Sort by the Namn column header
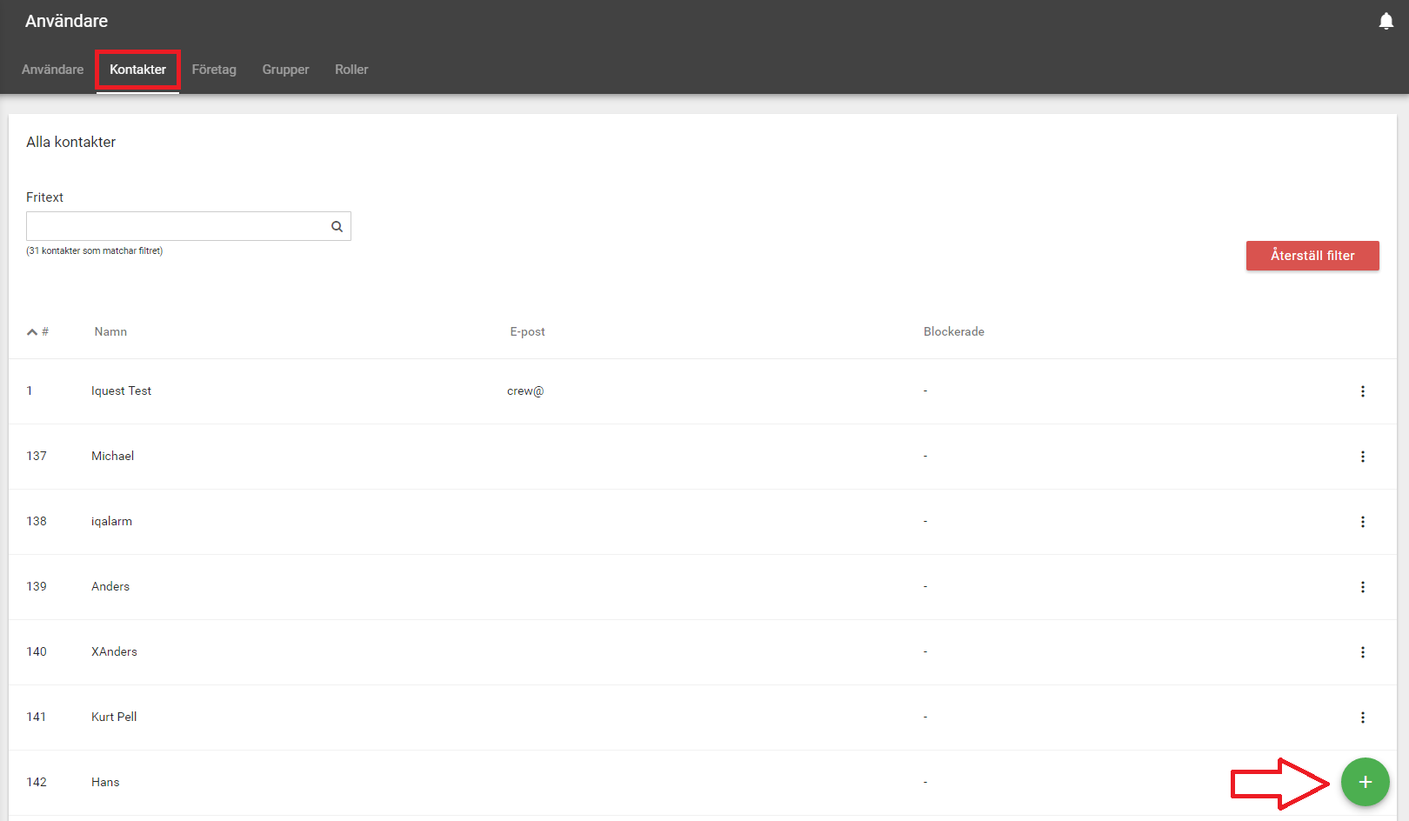This screenshot has width=1409, height=821. [110, 331]
